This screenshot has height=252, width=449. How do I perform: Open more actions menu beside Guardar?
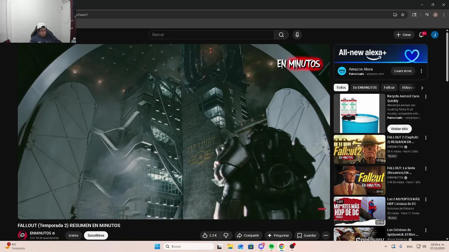[326, 236]
